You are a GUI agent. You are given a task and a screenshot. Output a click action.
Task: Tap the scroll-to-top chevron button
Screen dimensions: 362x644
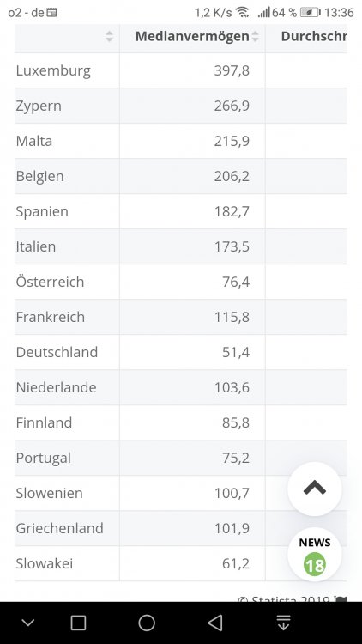pyautogui.click(x=314, y=489)
